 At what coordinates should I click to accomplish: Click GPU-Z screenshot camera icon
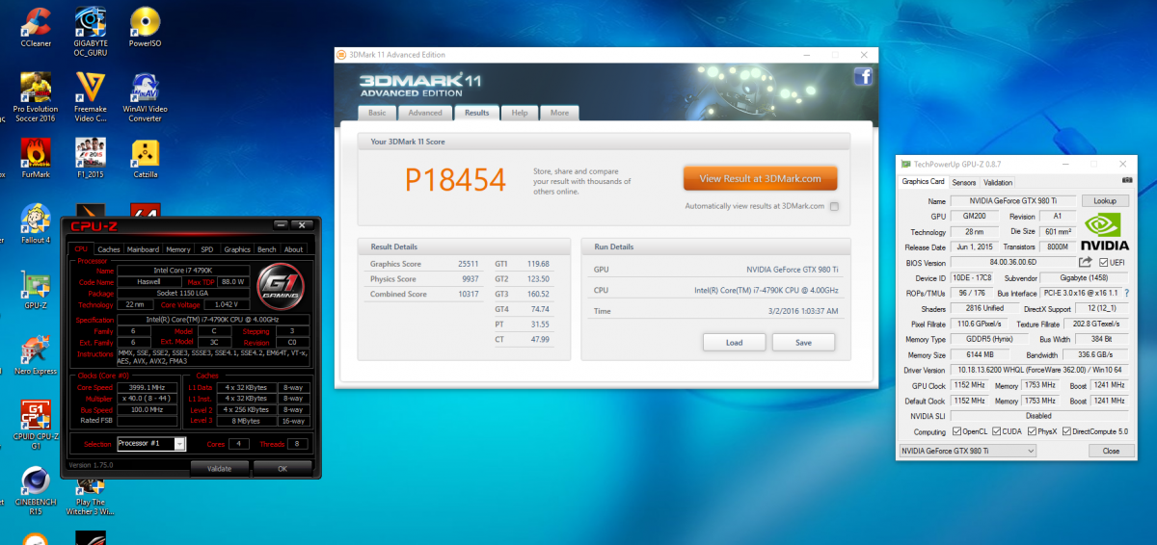[x=1127, y=181]
